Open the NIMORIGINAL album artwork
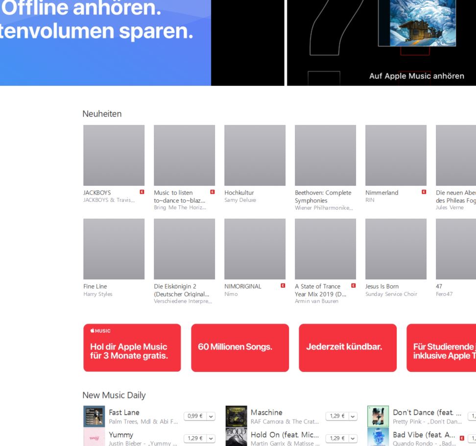476x446 pixels. click(x=255, y=249)
